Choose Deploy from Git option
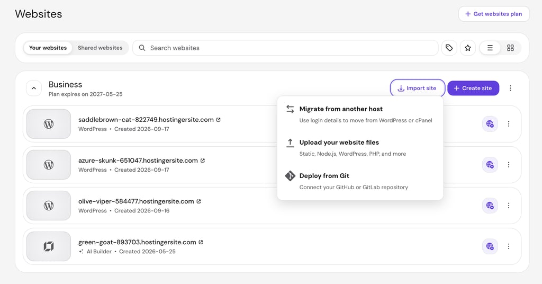Image resolution: width=542 pixels, height=284 pixels. click(x=360, y=181)
